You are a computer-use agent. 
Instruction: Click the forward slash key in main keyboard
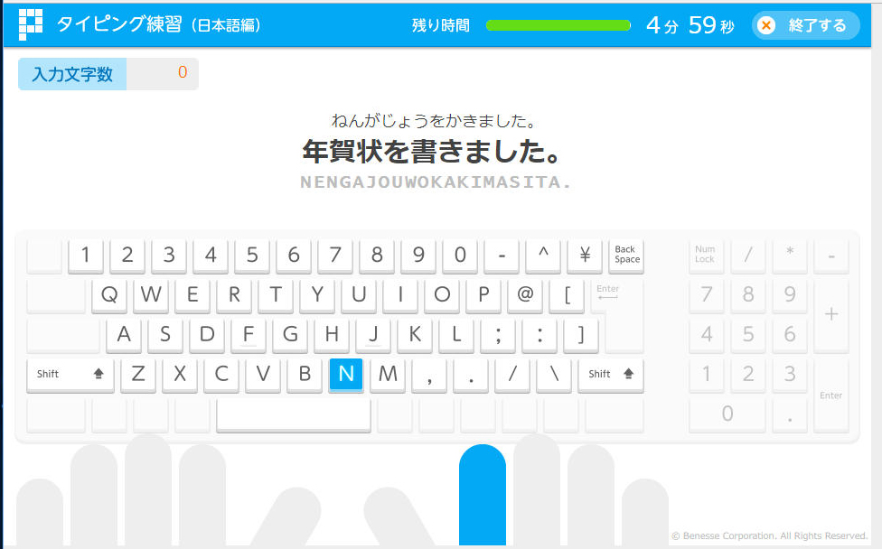click(513, 374)
